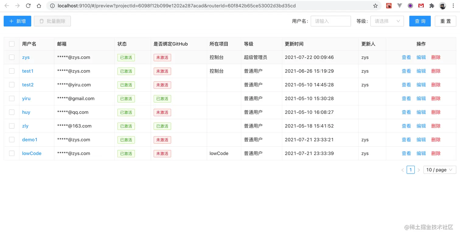This screenshot has width=460, height=237.
Task: Open the Vue devtools extension icon
Action: point(400,6)
